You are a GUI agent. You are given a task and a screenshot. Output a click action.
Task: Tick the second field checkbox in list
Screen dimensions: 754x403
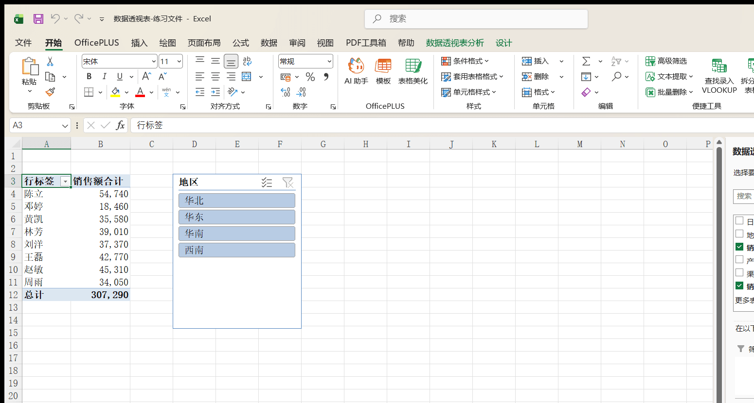[739, 234]
